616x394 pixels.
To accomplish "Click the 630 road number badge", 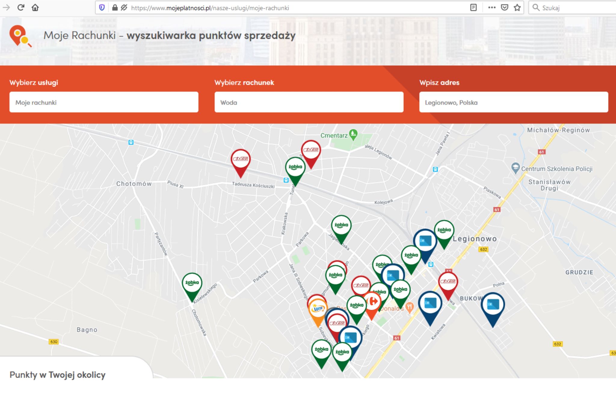I will [x=54, y=342].
